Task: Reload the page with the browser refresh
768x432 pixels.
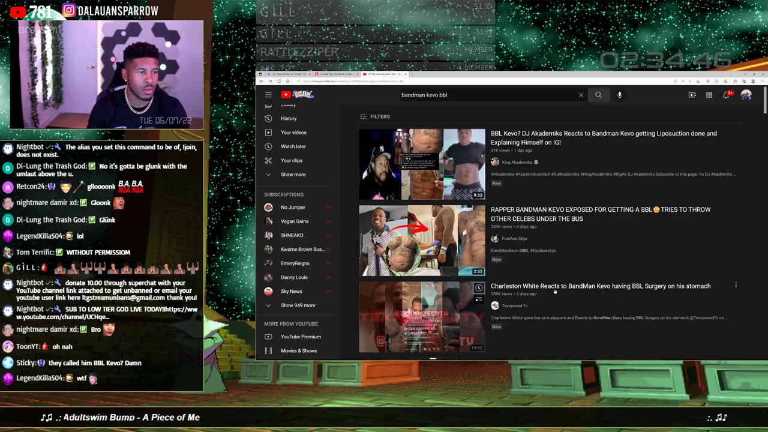Action: [x=279, y=81]
